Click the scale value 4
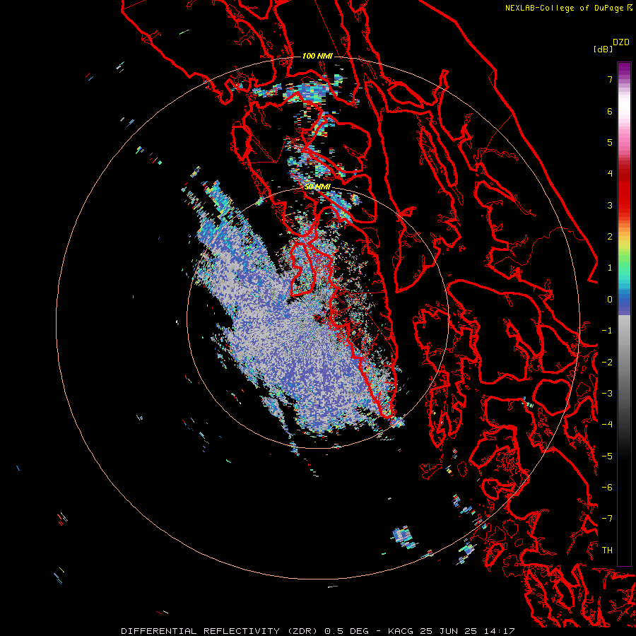Viewport: 636px width, 636px height. pyautogui.click(x=610, y=174)
